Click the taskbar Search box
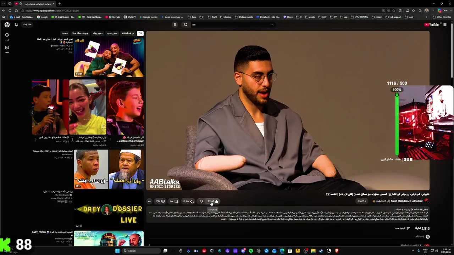 142,251
